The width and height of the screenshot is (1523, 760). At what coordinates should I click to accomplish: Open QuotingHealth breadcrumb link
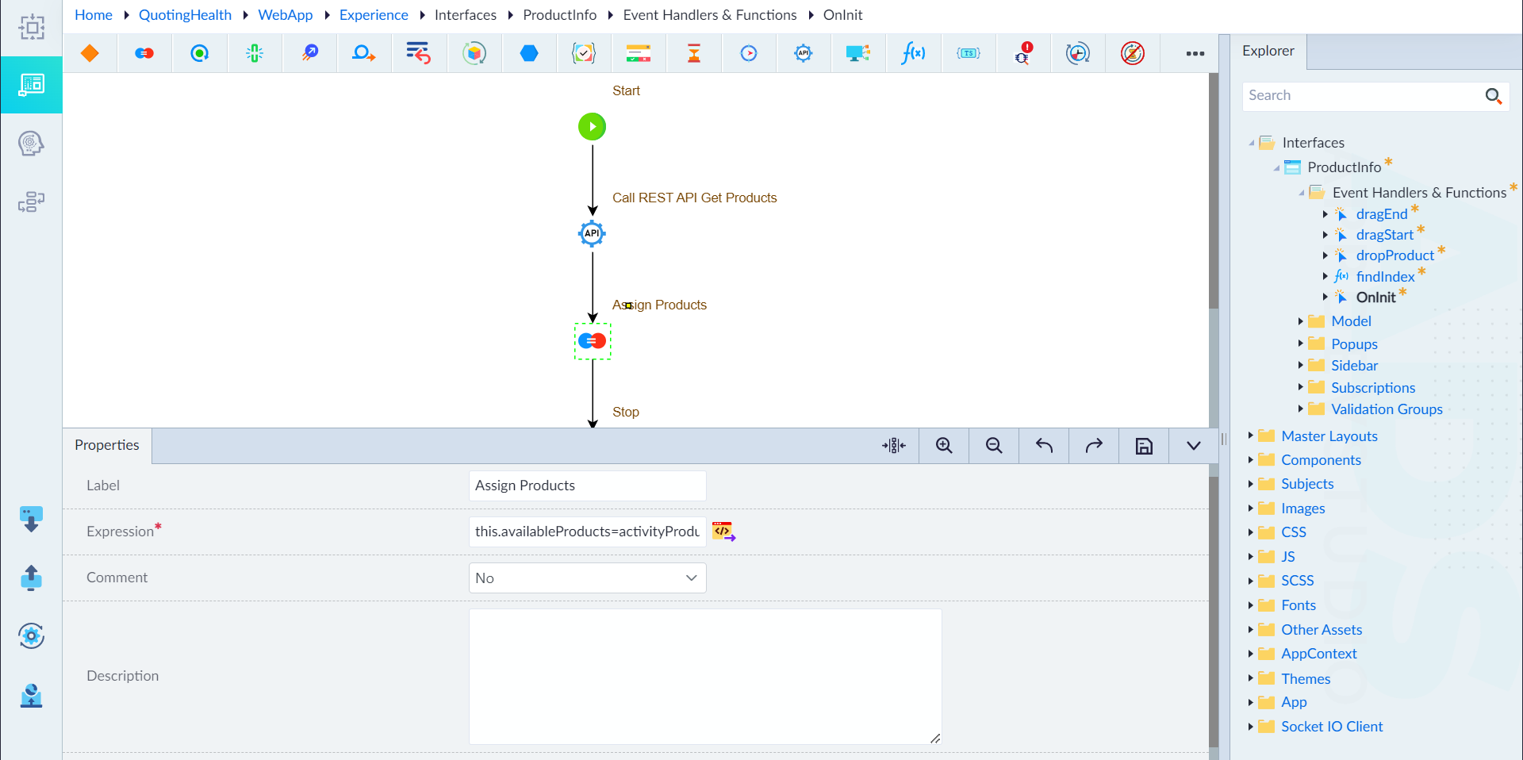pos(185,15)
